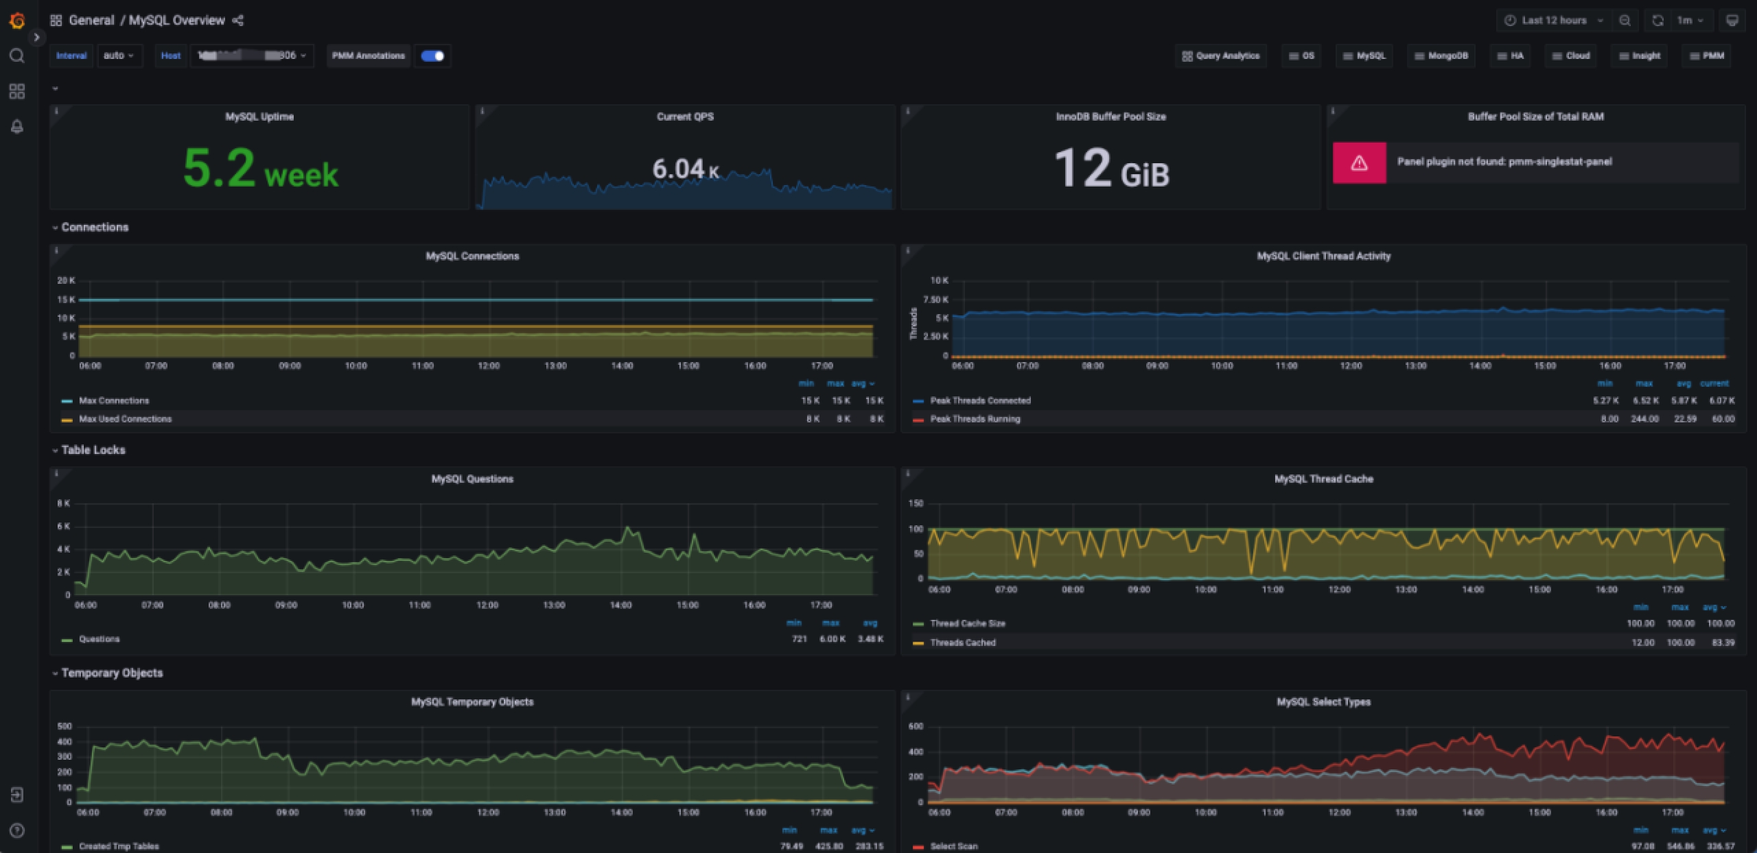Open the MongoDB dashboards menu
Screen dimensions: 1757x853
pyautogui.click(x=1441, y=56)
